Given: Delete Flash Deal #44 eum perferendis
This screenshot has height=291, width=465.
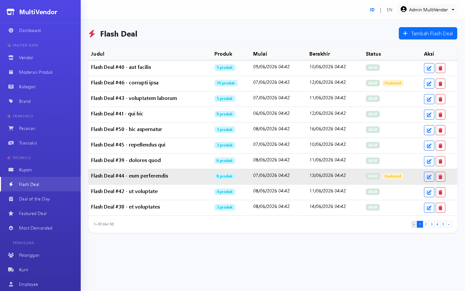Looking at the screenshot, I should point(440,177).
